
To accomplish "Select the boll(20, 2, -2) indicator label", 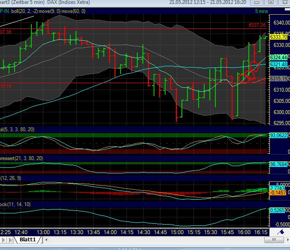I will (x=24, y=11).
